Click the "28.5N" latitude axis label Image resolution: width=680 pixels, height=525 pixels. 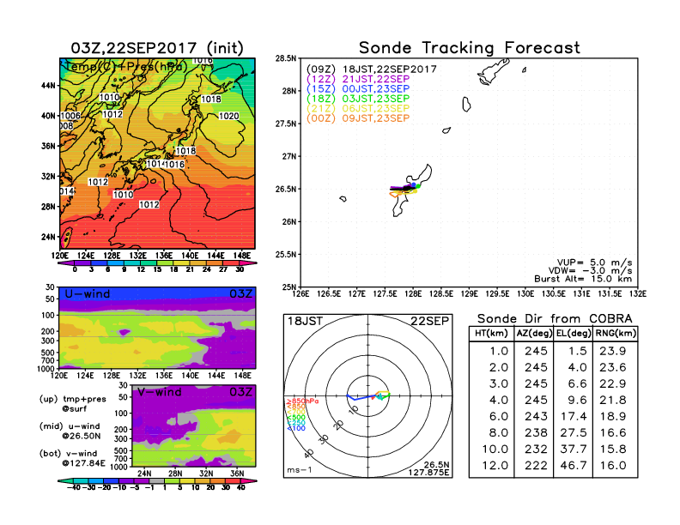pyautogui.click(x=286, y=58)
